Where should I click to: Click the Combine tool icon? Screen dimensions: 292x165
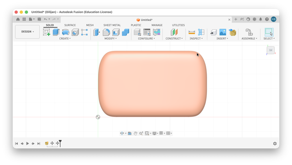click(x=125, y=32)
